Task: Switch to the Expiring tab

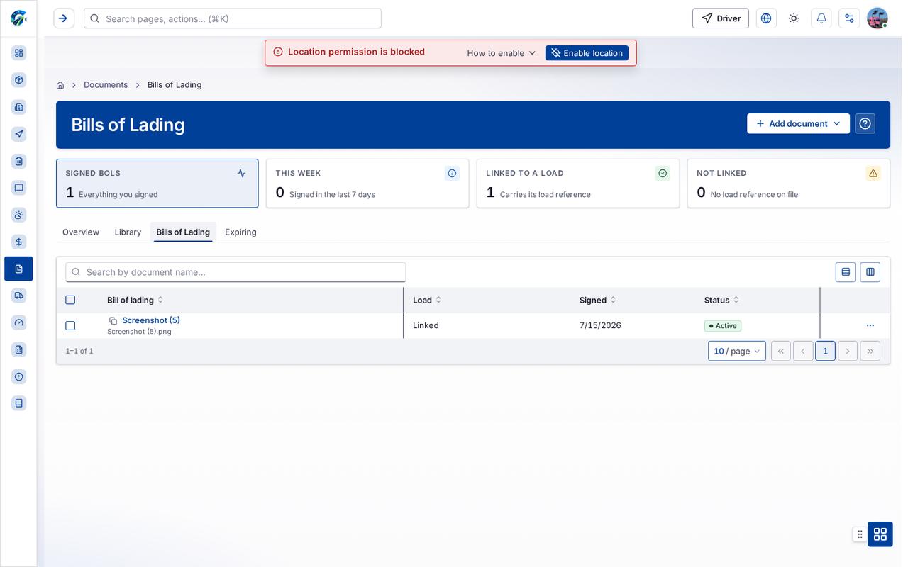Action: pos(240,232)
